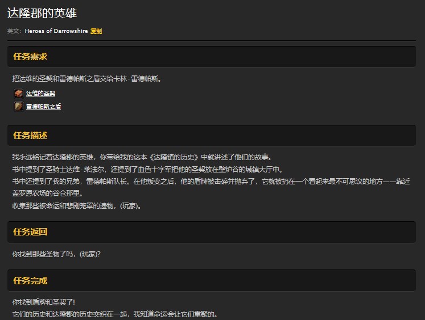Open the 达维的圣契 item link
This screenshot has width=425, height=320.
[40, 94]
